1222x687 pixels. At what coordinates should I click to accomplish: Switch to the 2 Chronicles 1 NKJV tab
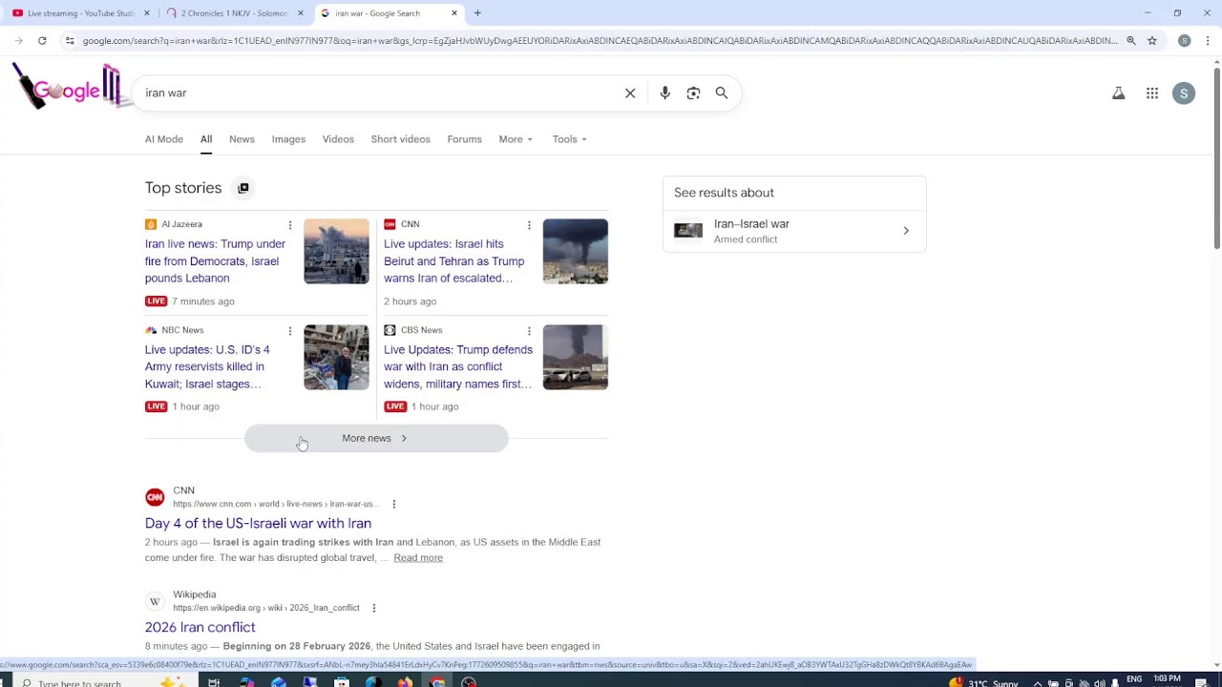(x=234, y=13)
